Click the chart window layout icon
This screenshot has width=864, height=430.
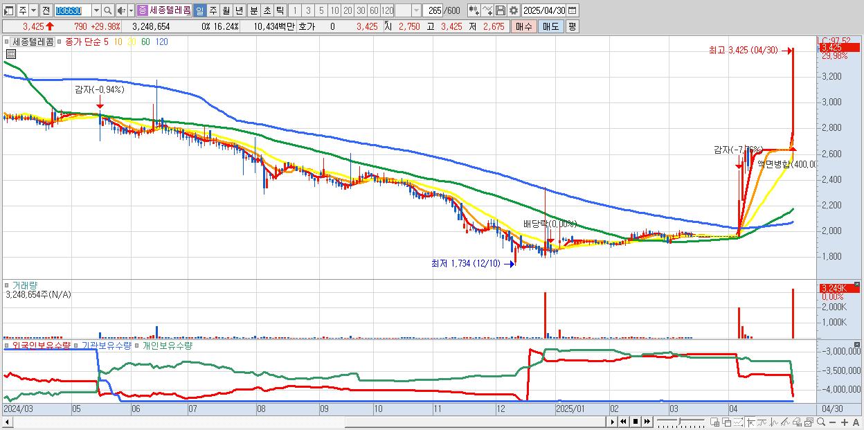(x=8, y=10)
